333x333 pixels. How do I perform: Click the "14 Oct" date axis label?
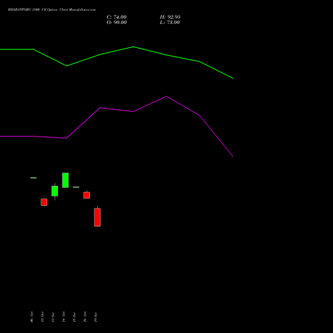click(64, 317)
